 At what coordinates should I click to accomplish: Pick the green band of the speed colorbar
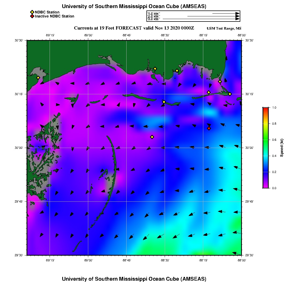(x=265, y=140)
